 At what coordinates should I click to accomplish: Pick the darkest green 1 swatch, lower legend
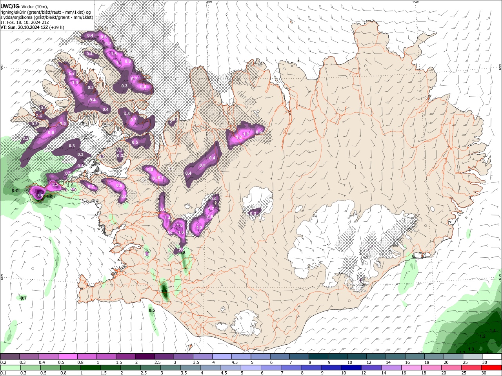coord(90,367)
